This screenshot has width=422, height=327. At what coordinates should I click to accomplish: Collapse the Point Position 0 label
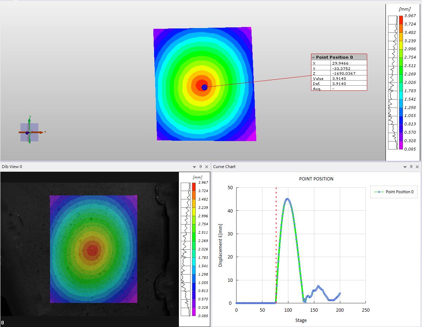point(314,58)
